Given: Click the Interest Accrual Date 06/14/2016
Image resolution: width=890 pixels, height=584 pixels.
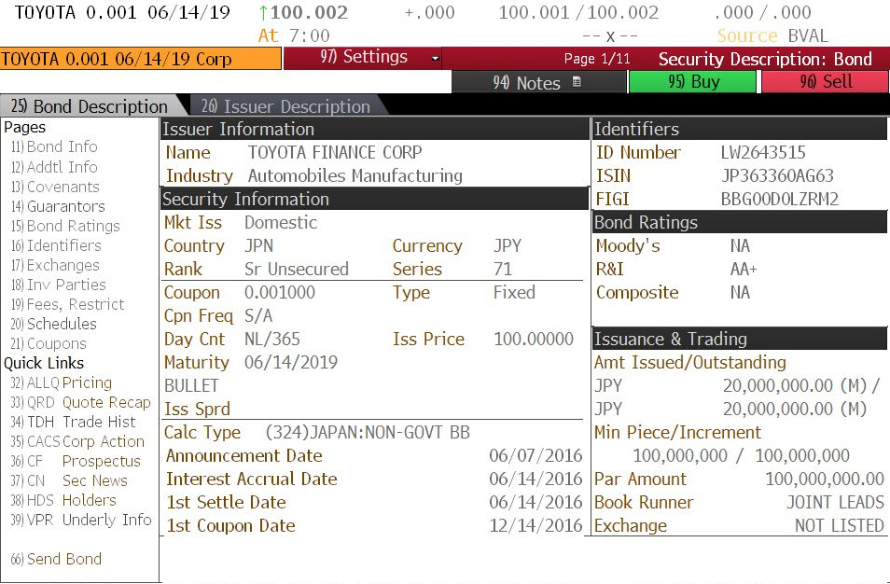Looking at the screenshot, I should (x=535, y=479).
